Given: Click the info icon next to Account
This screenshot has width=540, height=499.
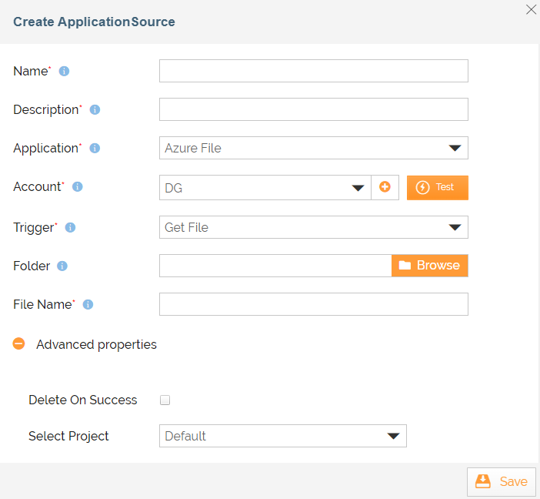Looking at the screenshot, I should (x=77, y=186).
